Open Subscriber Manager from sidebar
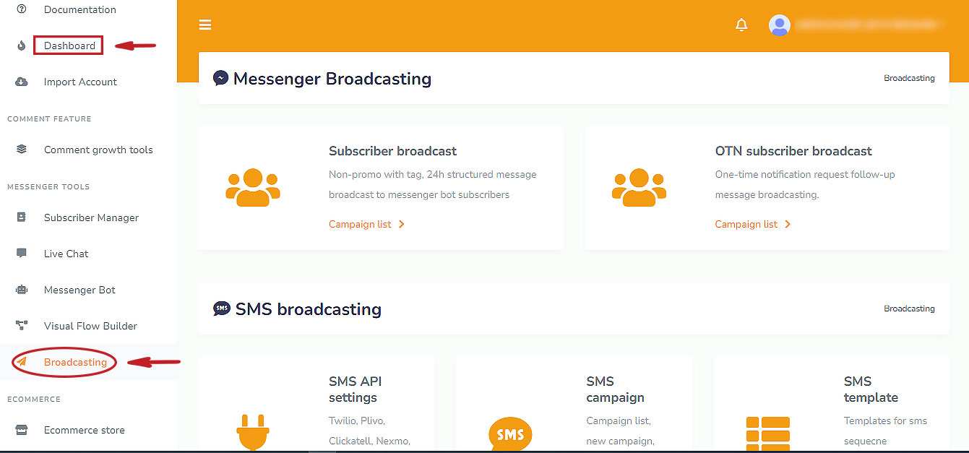969x453 pixels. [x=91, y=217]
